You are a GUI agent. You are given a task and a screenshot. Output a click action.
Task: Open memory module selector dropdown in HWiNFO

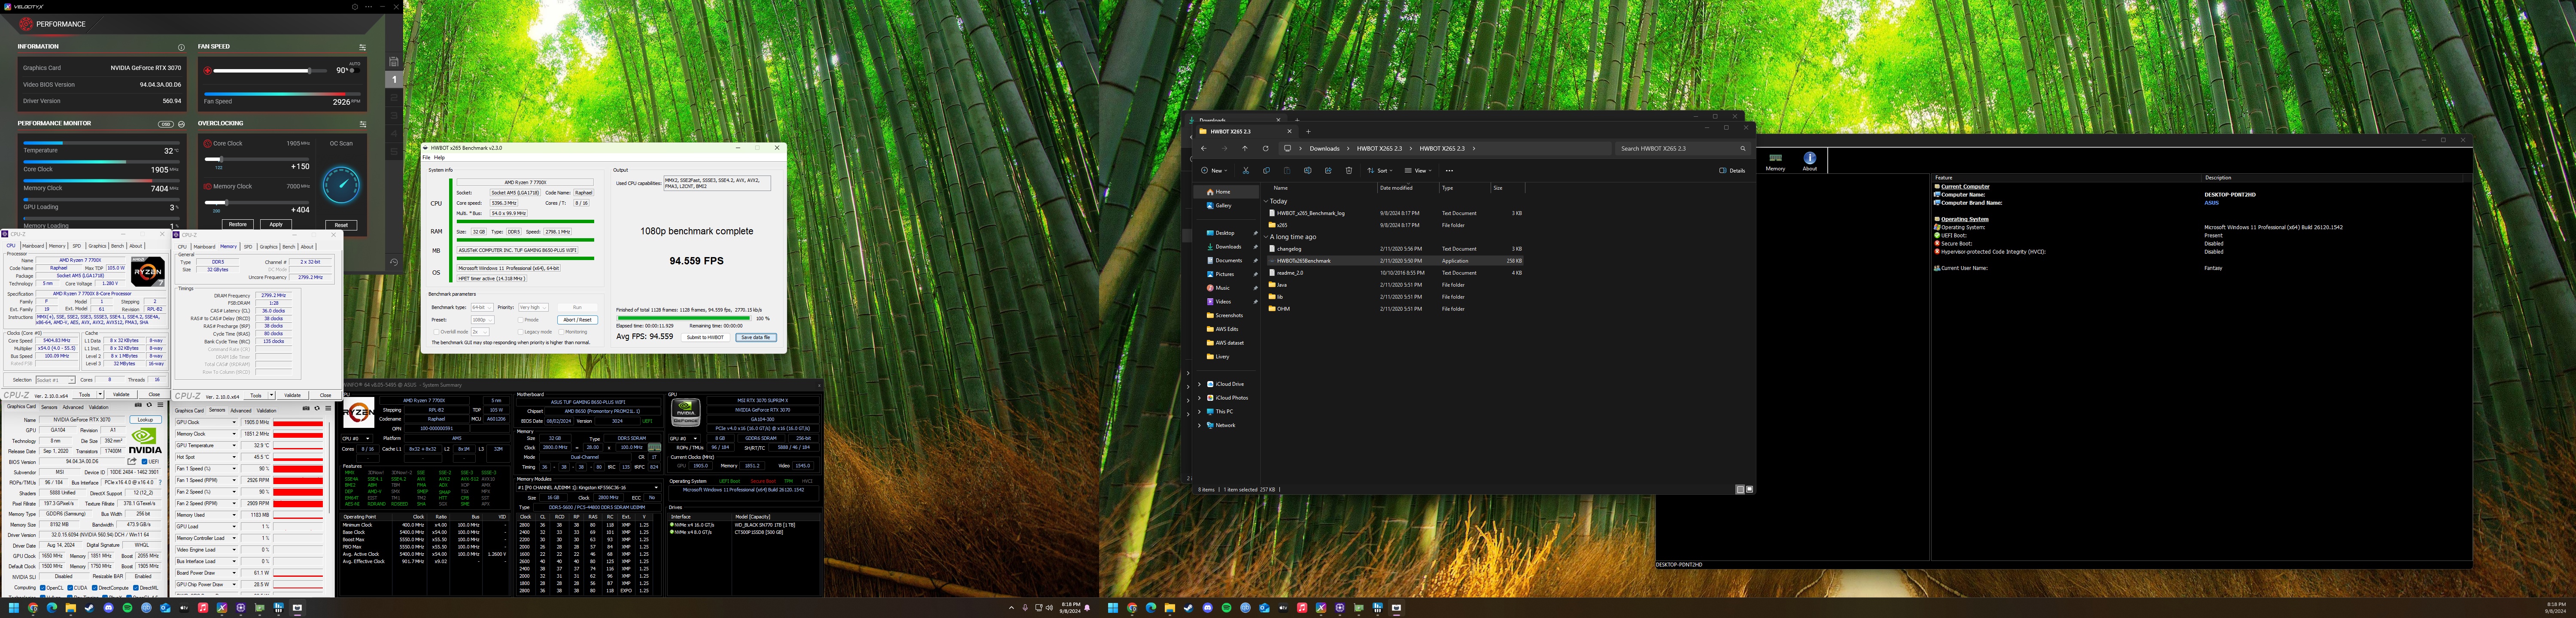click(x=589, y=488)
